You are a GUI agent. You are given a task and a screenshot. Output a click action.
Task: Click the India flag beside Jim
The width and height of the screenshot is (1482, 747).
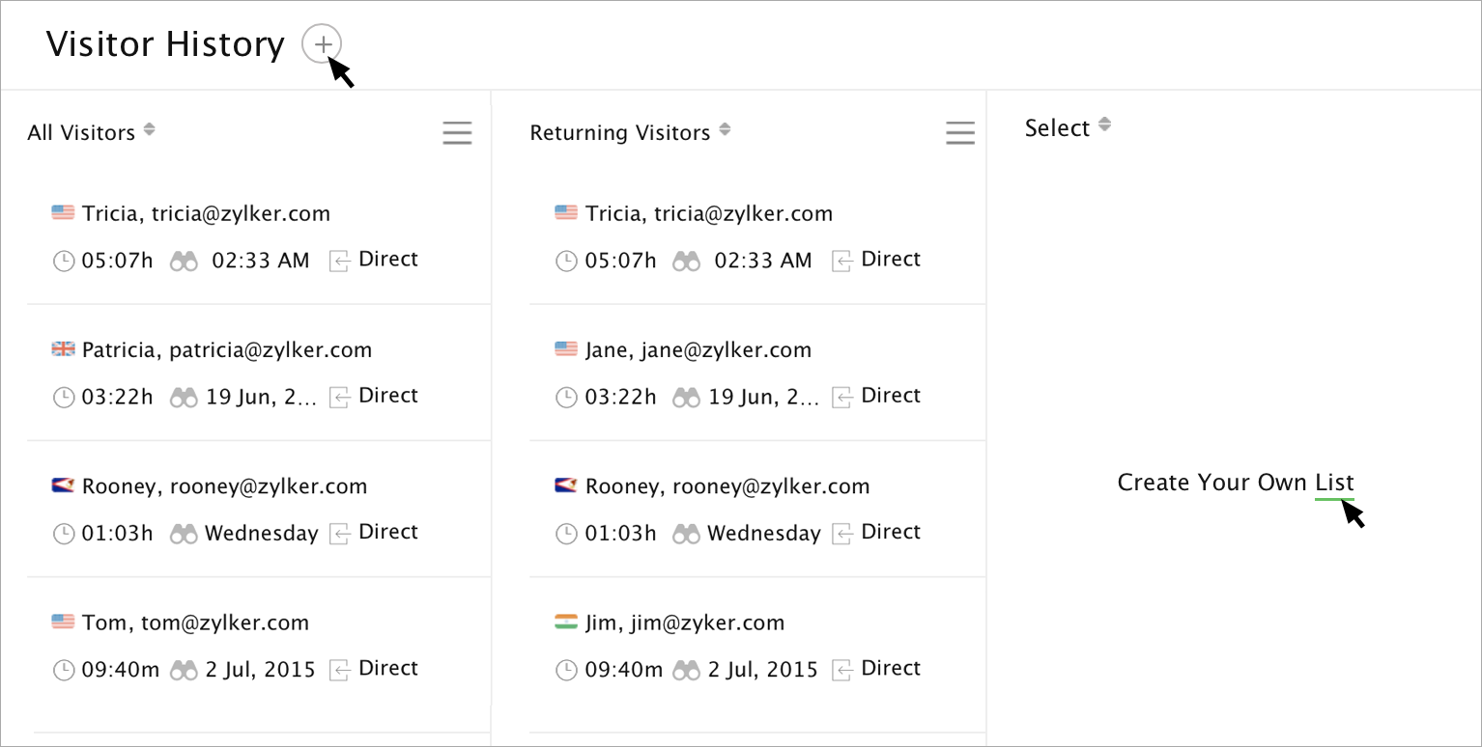566,622
